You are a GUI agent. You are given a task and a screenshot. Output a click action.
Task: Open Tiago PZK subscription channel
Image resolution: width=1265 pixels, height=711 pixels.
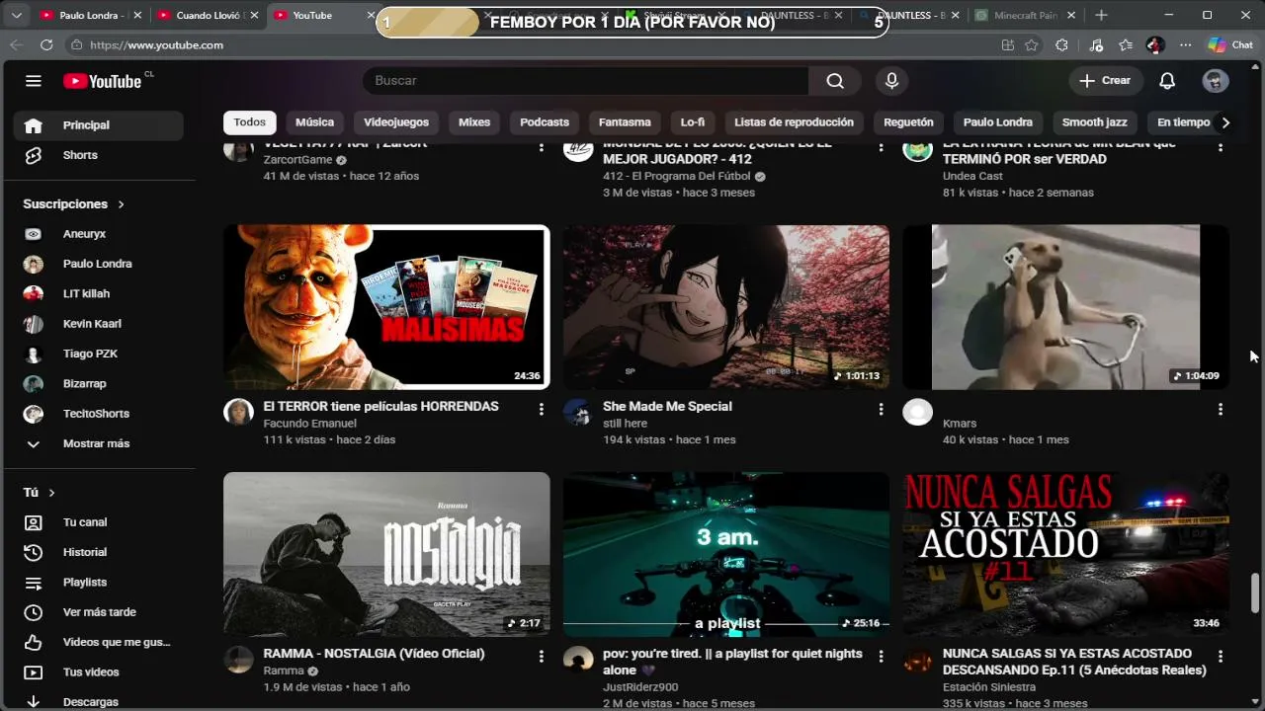(x=98, y=354)
